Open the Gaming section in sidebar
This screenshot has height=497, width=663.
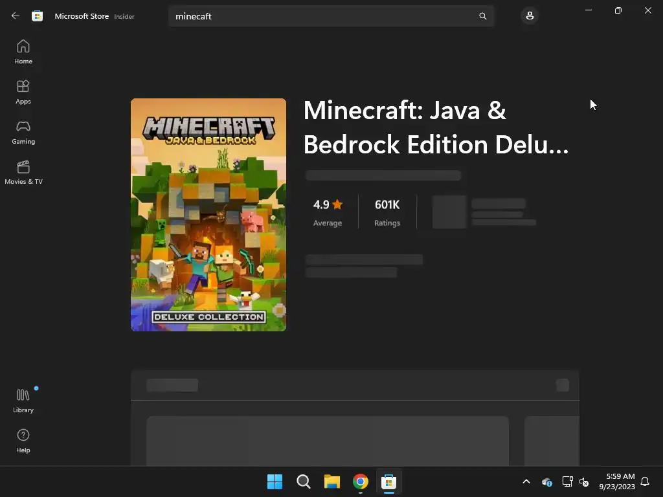click(23, 132)
